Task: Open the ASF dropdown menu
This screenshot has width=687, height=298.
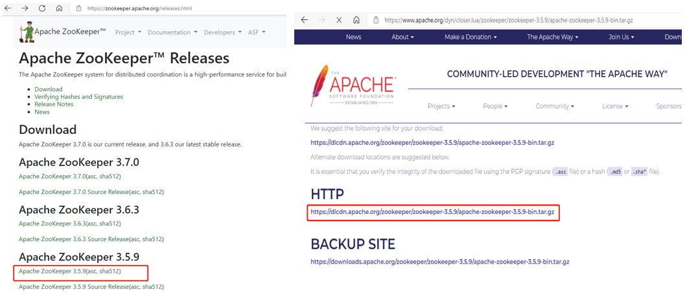Action: (x=256, y=32)
